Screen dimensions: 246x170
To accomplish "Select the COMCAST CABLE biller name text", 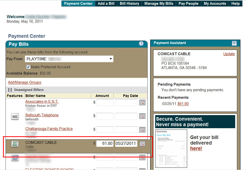I will (x=41, y=143).
